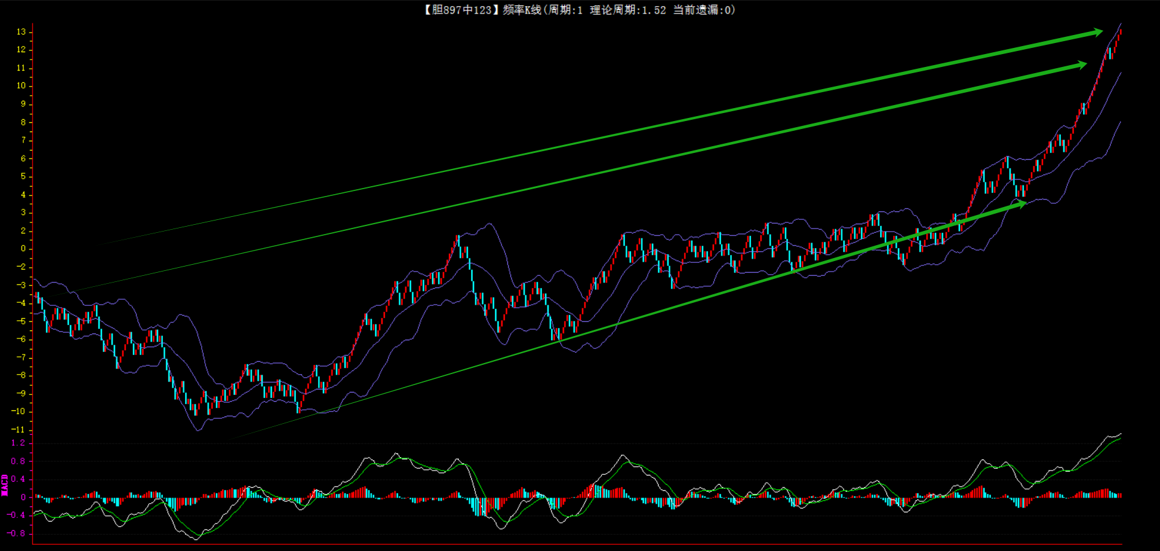Click the last candlestick at chart's right end
The height and width of the screenshot is (551, 1160).
point(1121,34)
